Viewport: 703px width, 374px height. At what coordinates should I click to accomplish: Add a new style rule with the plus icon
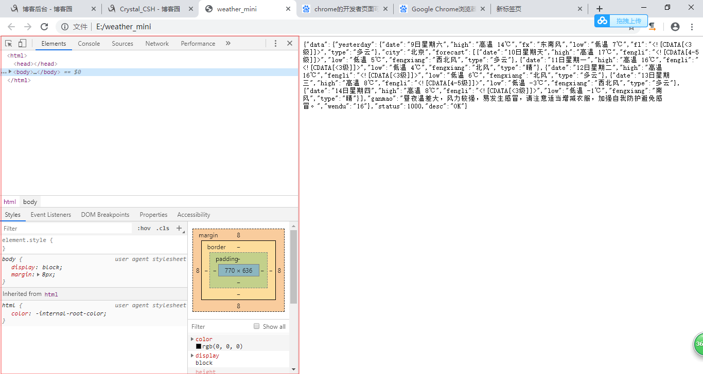[x=179, y=229]
